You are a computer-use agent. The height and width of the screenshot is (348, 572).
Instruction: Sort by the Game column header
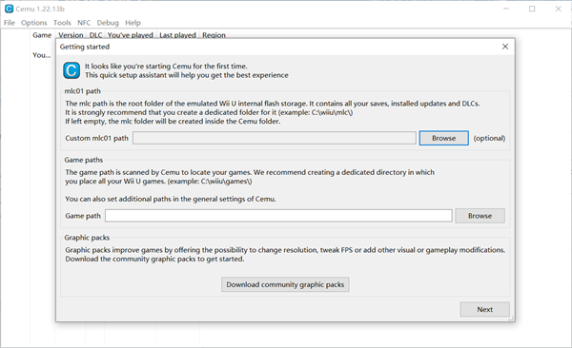coord(42,35)
